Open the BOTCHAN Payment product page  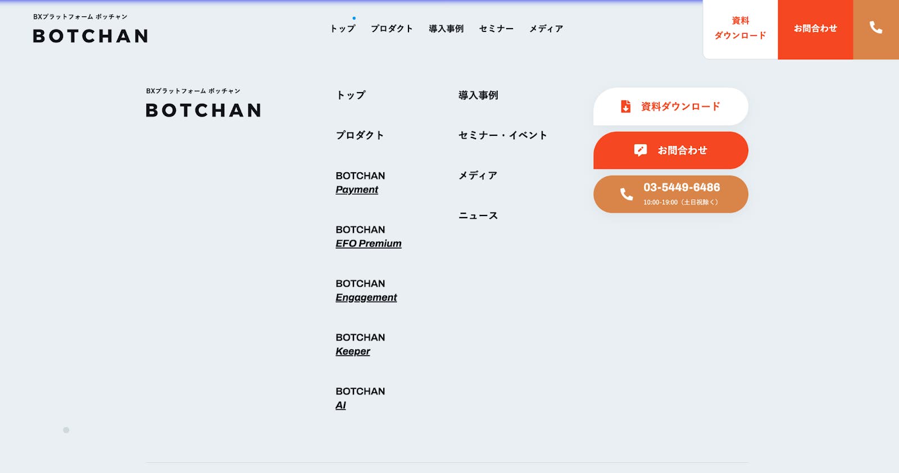(360, 182)
